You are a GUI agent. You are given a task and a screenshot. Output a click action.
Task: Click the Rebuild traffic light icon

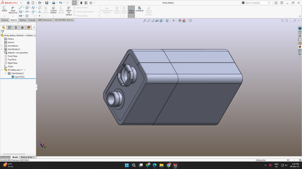(81, 3)
